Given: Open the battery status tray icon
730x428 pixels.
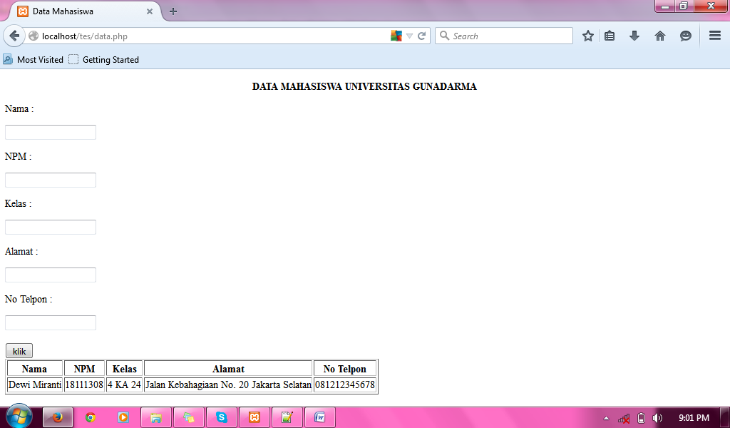Looking at the screenshot, I should (641, 418).
